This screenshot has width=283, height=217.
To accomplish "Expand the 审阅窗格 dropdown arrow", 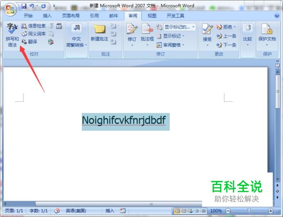I will click(x=183, y=45).
